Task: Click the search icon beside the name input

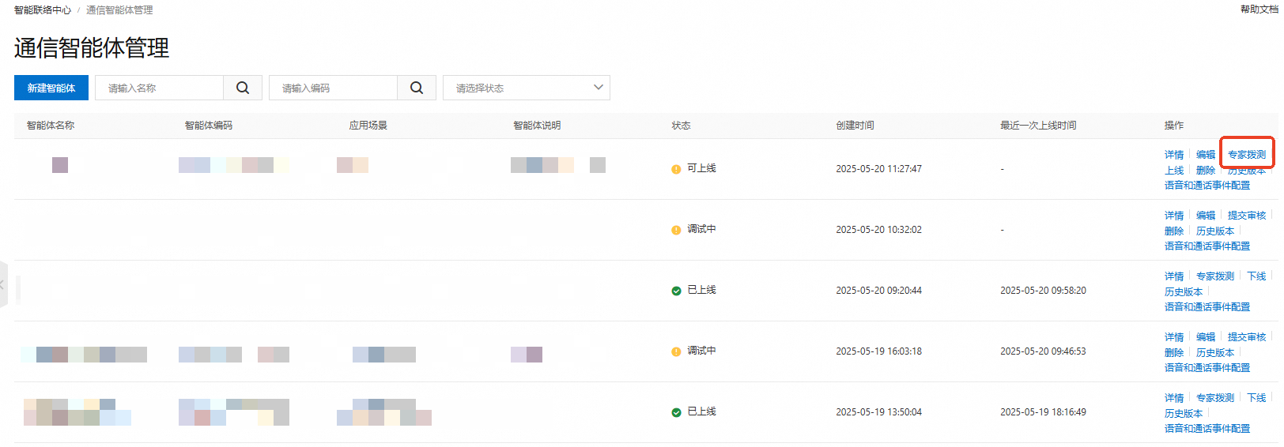Action: [243, 88]
